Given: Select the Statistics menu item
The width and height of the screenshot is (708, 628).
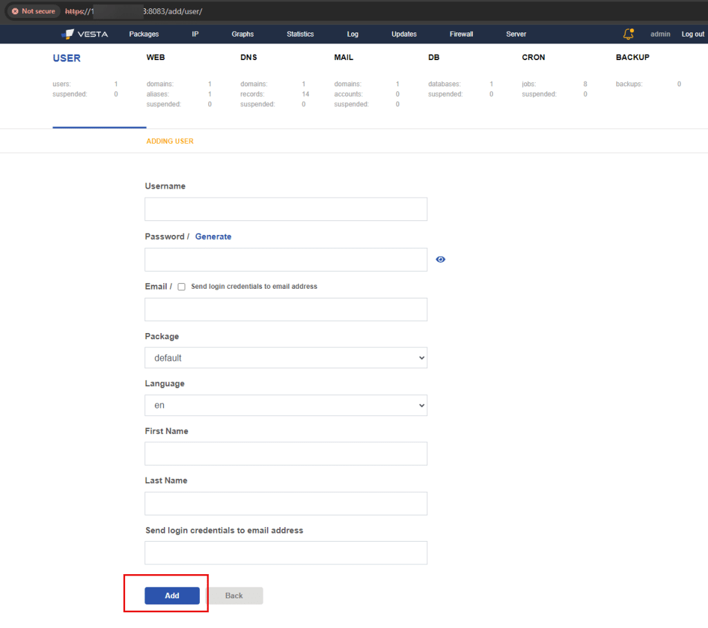Looking at the screenshot, I should (300, 34).
